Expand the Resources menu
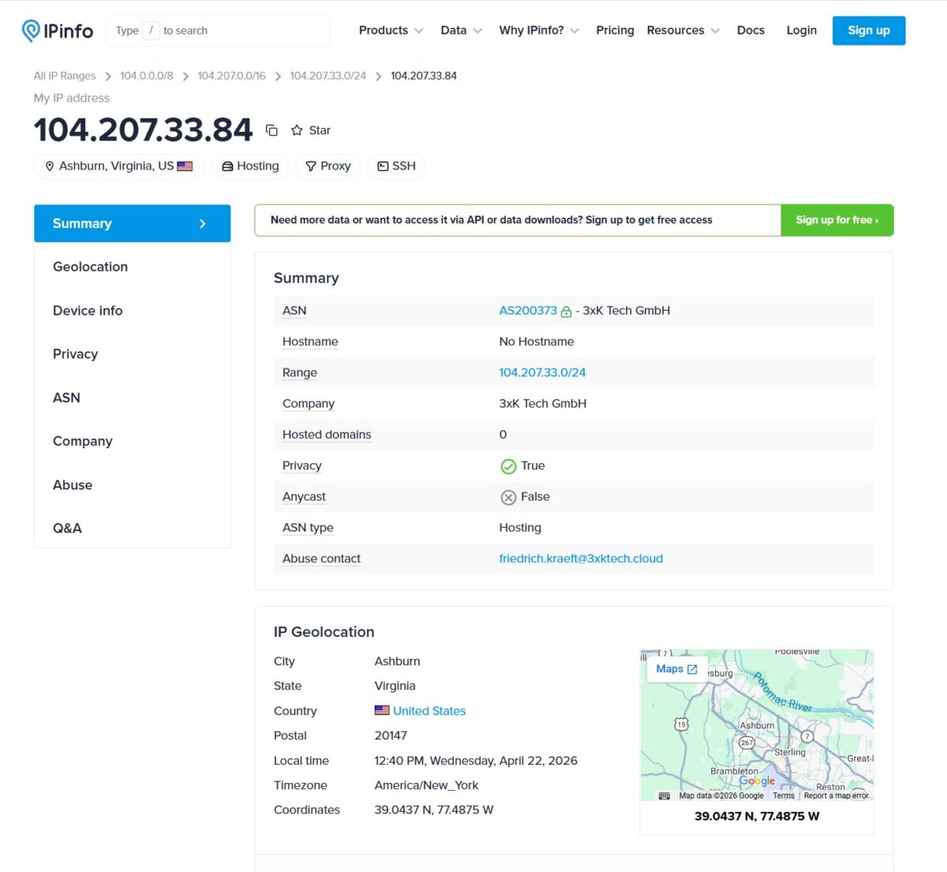Screen dimensions: 947x872 click(683, 31)
